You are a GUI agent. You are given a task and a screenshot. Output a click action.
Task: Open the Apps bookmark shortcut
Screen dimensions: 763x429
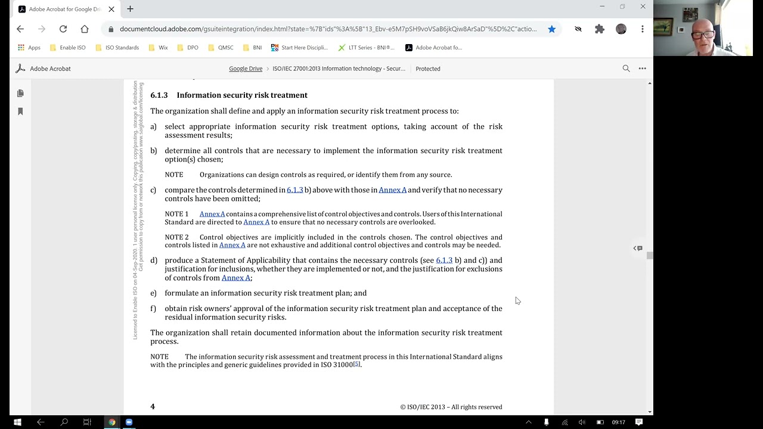[29, 48]
